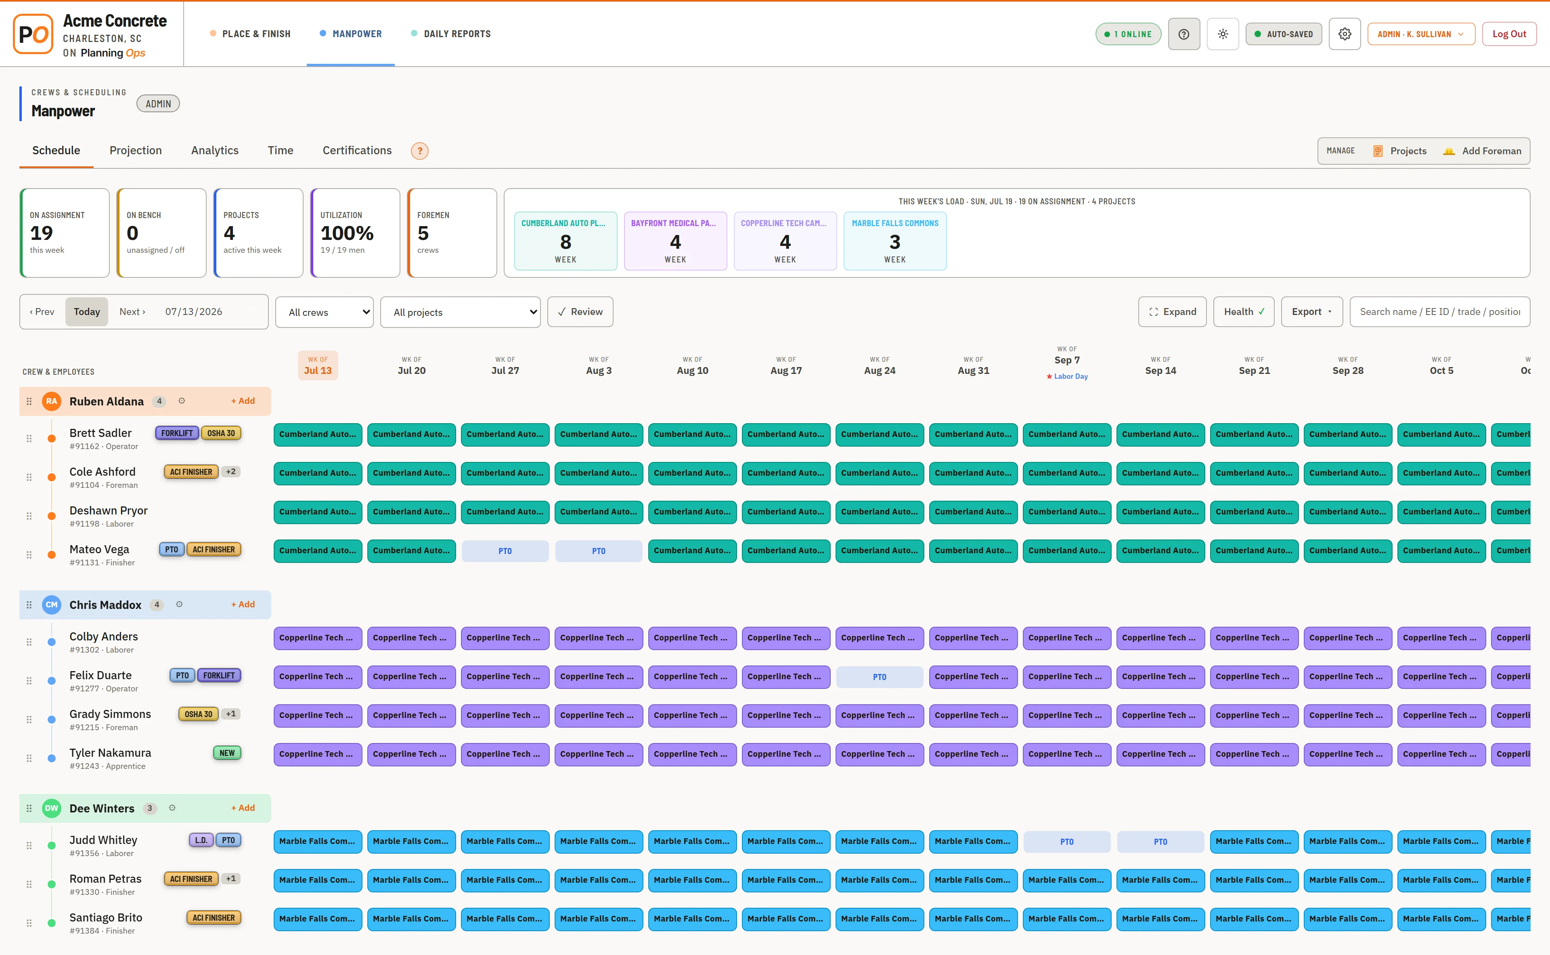1550x955 pixels.
Task: Expand +1 more certifications for Roman Petras
Action: [x=231, y=879]
